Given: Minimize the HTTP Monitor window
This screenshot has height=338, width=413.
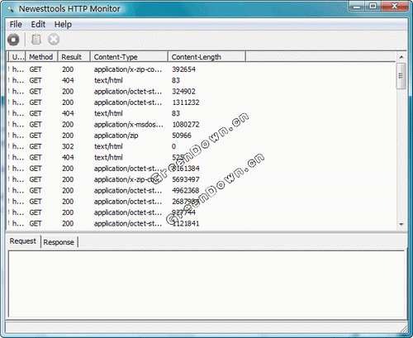Looking at the screenshot, I should point(357,6).
